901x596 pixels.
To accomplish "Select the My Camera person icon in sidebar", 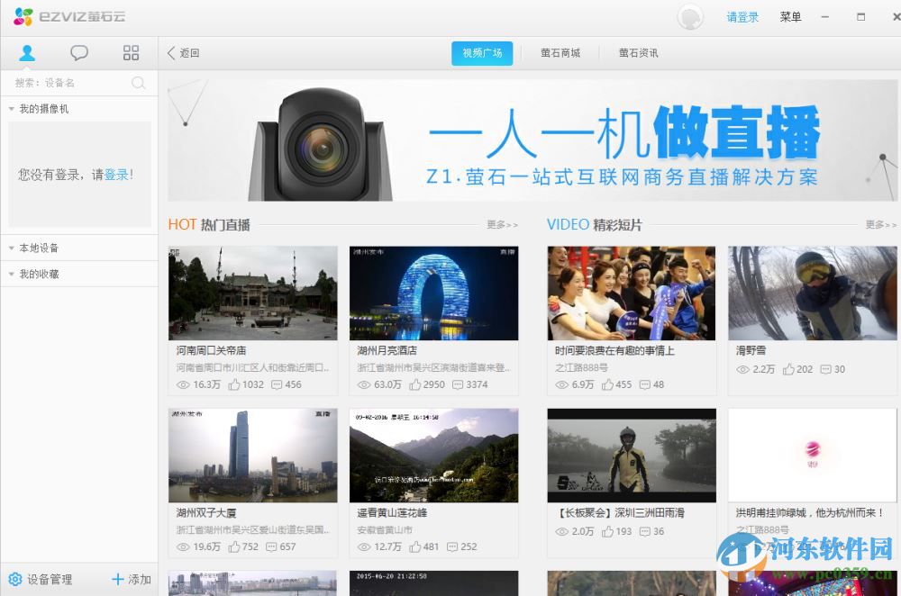I will pos(27,52).
